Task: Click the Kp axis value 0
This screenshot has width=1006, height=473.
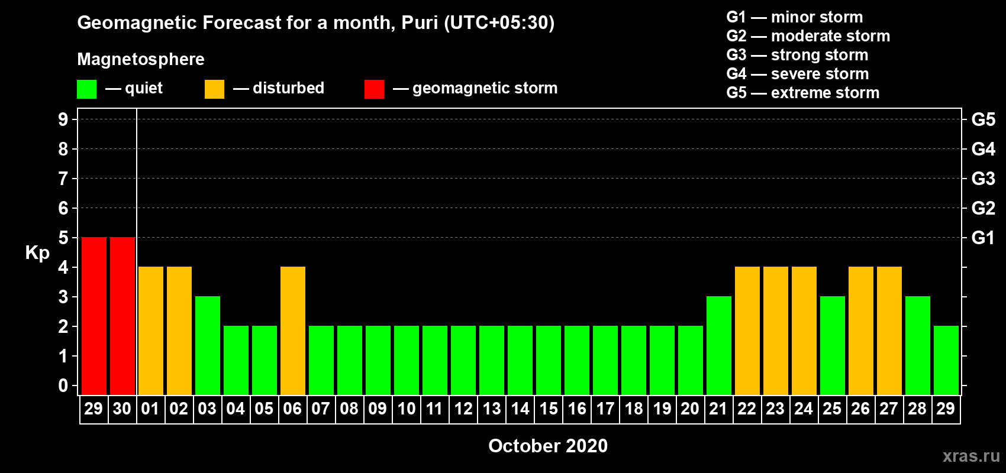Action: [x=63, y=385]
